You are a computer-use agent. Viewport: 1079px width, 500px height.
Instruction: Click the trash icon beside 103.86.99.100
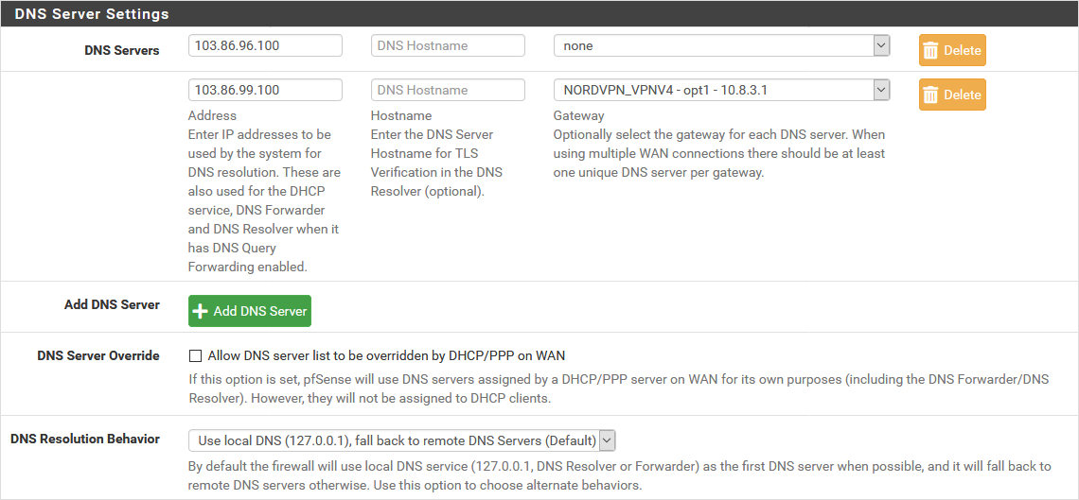coord(930,95)
